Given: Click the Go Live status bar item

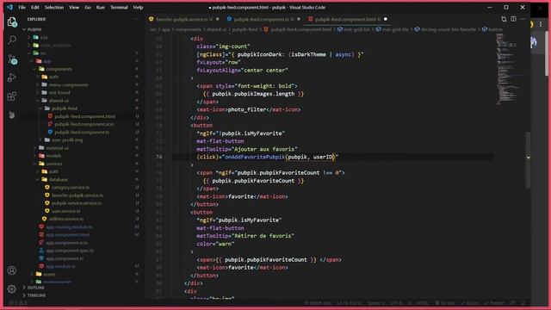Looking at the screenshot, I should [x=444, y=303].
